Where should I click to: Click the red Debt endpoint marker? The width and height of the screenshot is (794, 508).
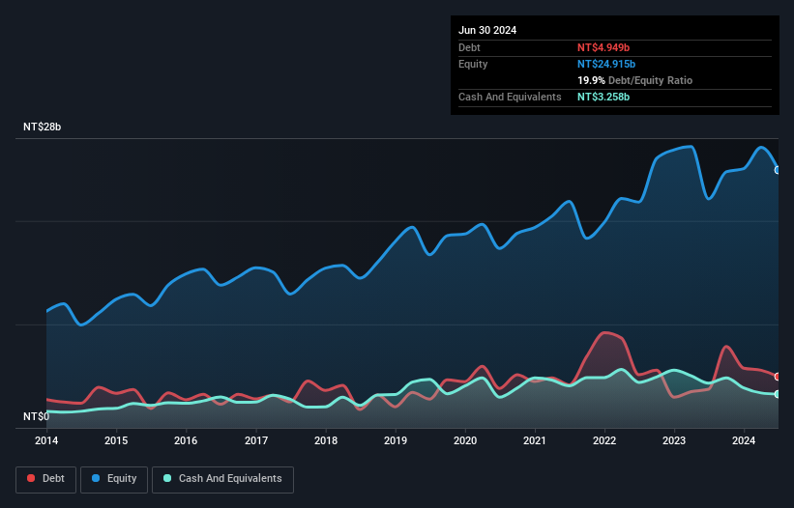(778, 377)
